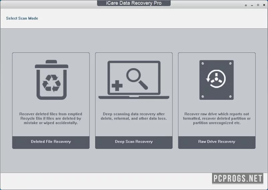Maximize the iCare Data Recovery window

pos(258,5)
